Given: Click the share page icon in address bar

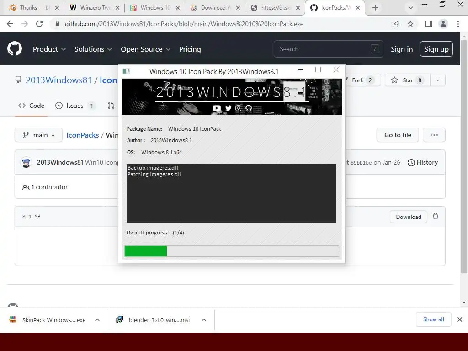Looking at the screenshot, I should (x=396, y=24).
